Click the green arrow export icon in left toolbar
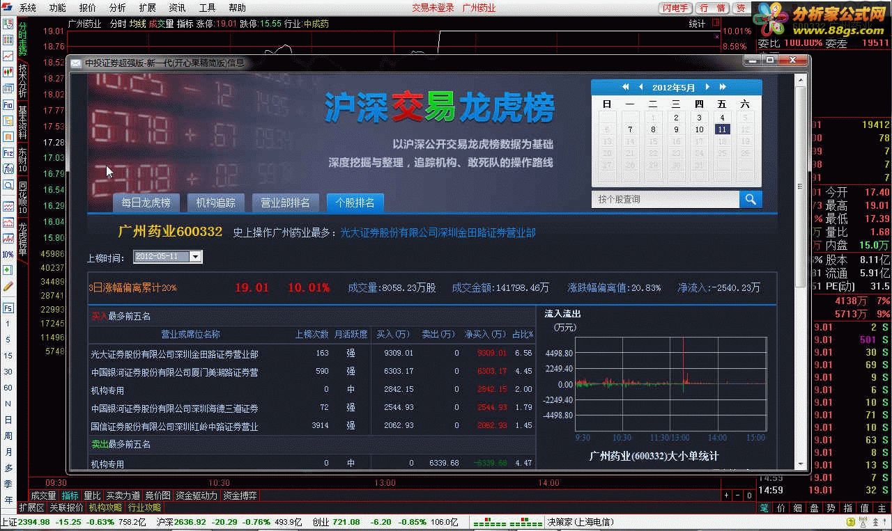 [x=8, y=270]
